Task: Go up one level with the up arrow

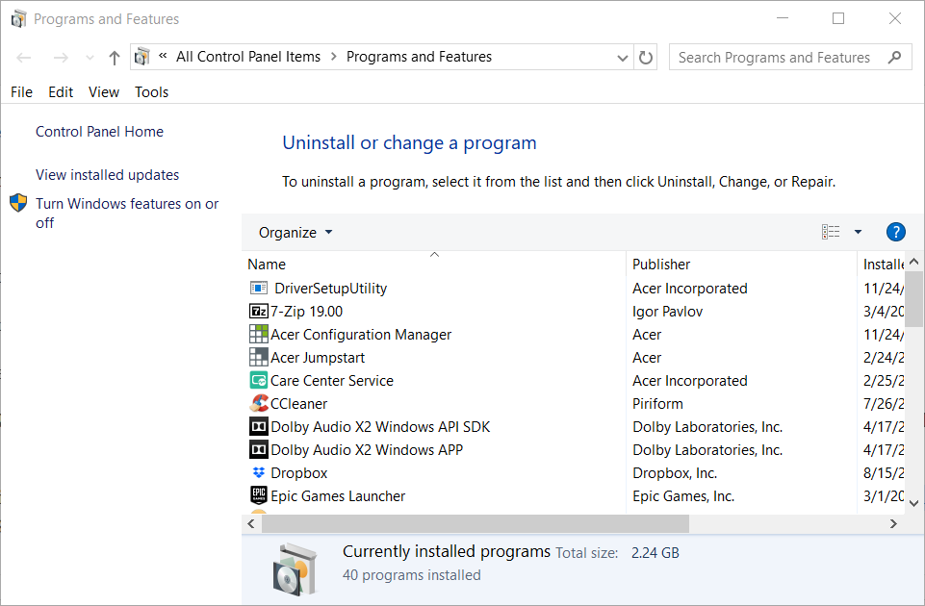Action: 115,58
